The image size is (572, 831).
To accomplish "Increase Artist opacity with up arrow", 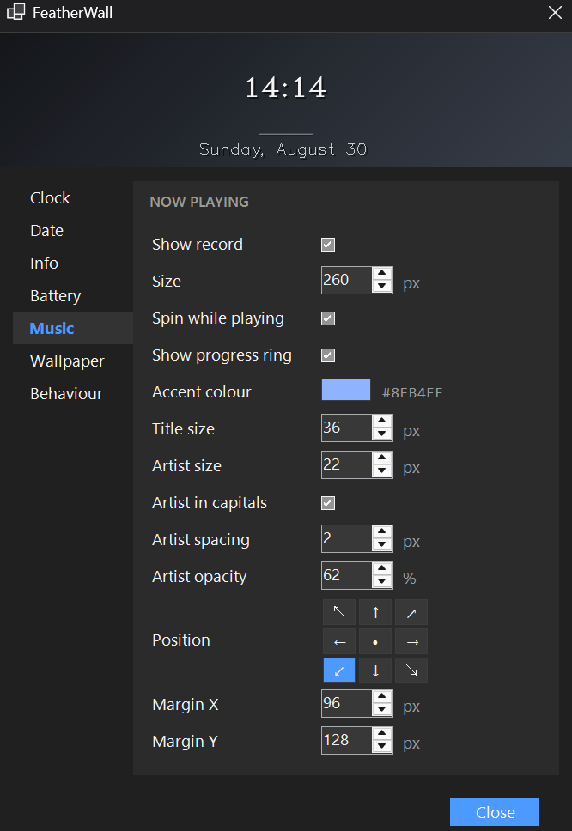I will pos(381,569).
